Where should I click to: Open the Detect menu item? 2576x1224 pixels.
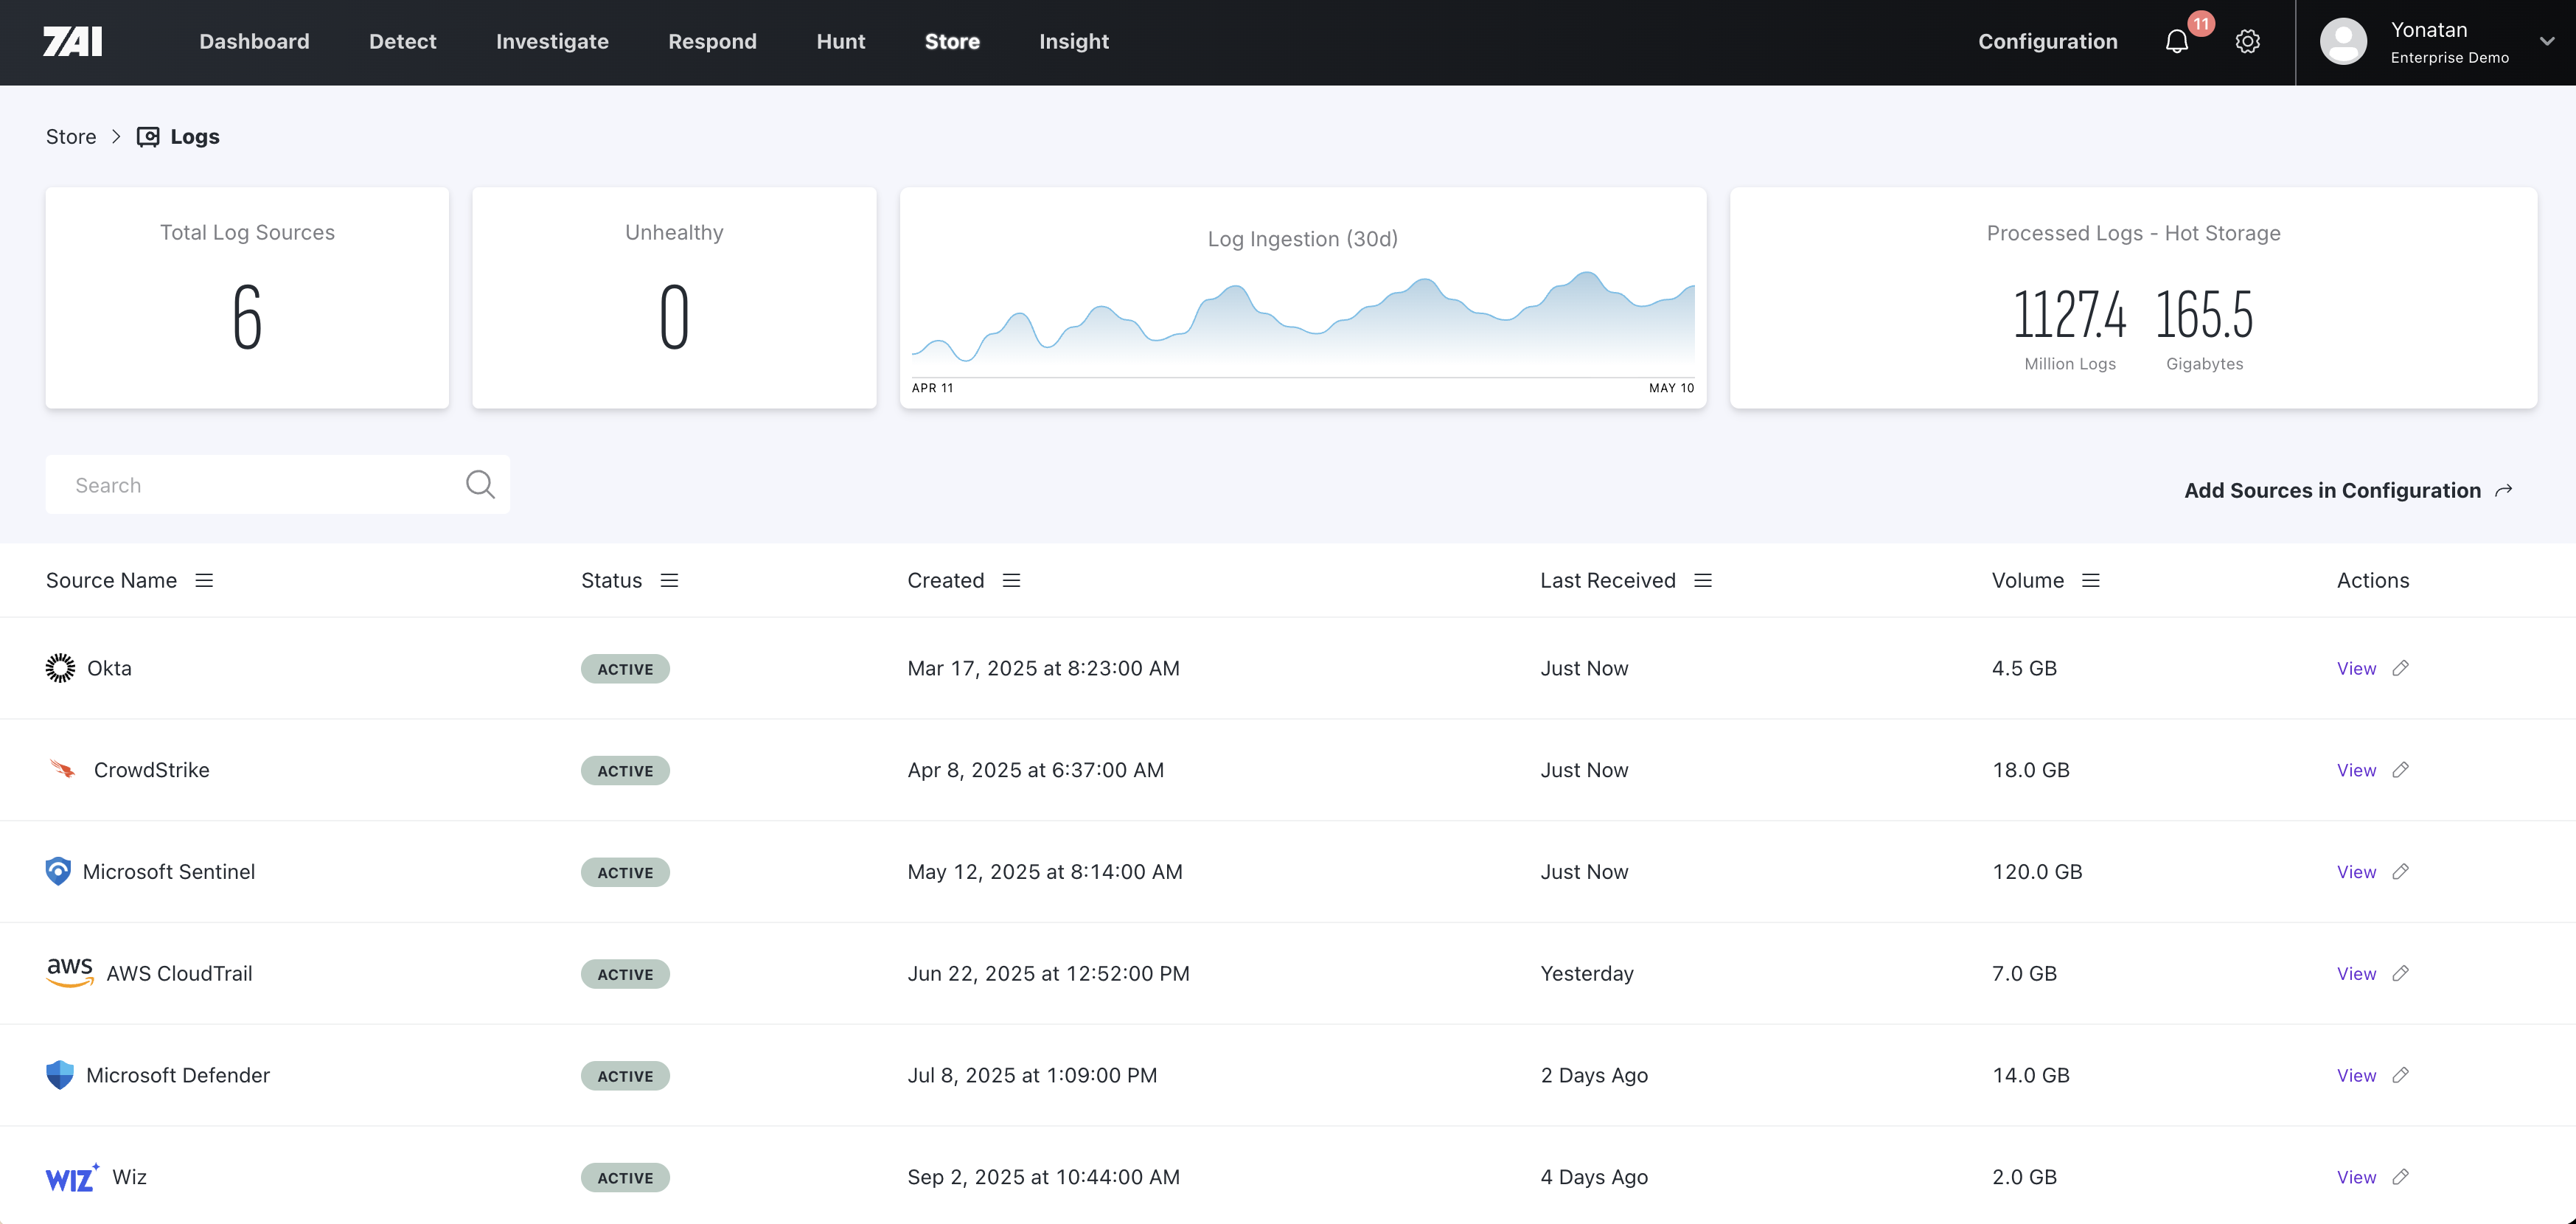click(x=403, y=41)
